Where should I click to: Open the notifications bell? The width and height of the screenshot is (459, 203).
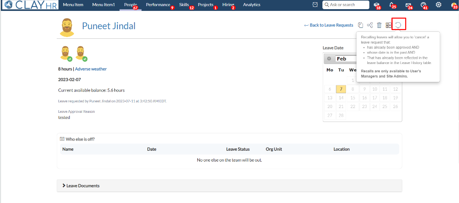point(392,5)
